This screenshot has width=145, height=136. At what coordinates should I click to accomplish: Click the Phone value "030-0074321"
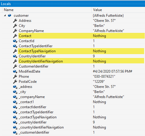click(x=104, y=77)
